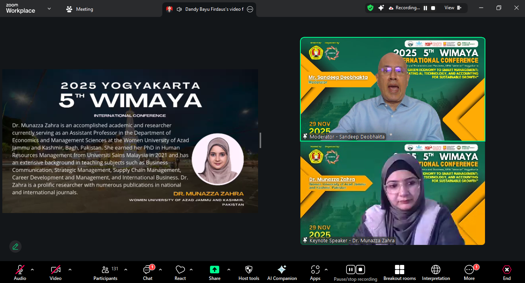Switch to the Meeting tab
525x283 pixels.
(80, 9)
